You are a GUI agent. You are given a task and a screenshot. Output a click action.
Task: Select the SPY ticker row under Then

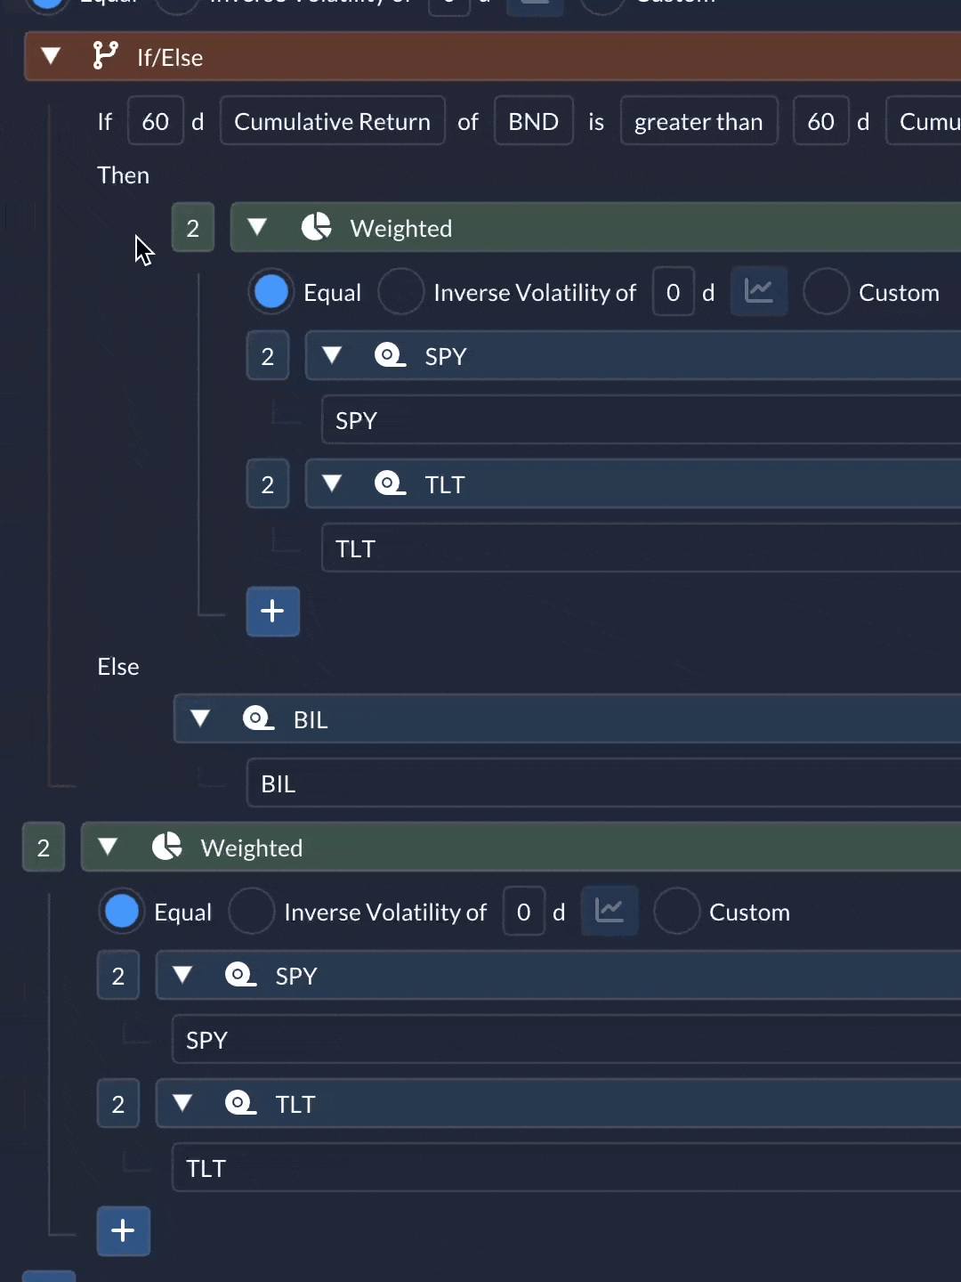641,420
